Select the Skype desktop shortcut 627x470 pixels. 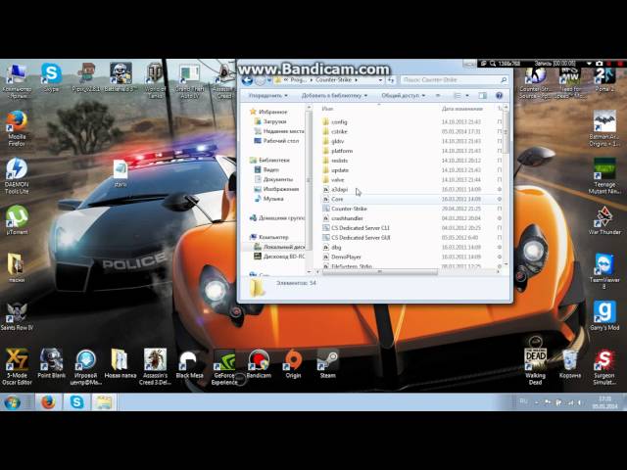tap(51, 74)
